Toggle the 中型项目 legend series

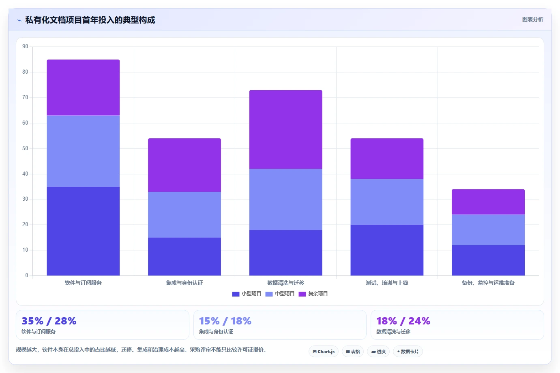pyautogui.click(x=280, y=294)
